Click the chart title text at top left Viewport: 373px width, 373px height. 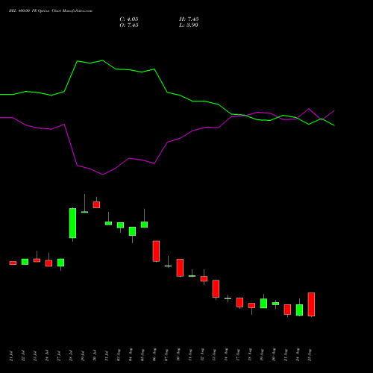pos(51,11)
